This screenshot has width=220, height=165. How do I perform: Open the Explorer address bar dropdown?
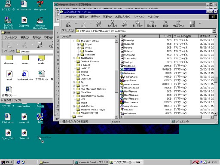pos(214,31)
